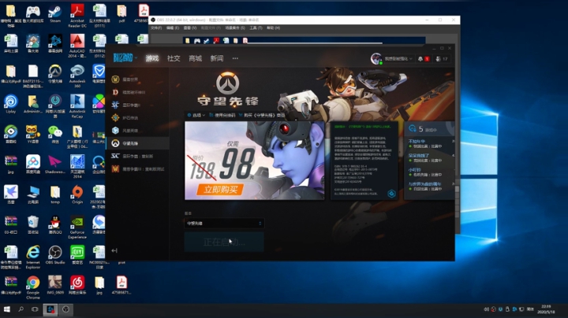
Task: Open the Overwatch 选项 options dropdown
Action: (x=196, y=115)
